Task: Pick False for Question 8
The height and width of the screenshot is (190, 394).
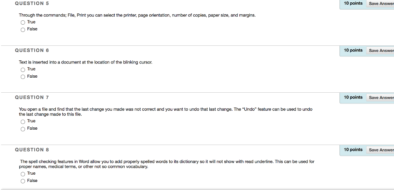Action: click(x=23, y=181)
